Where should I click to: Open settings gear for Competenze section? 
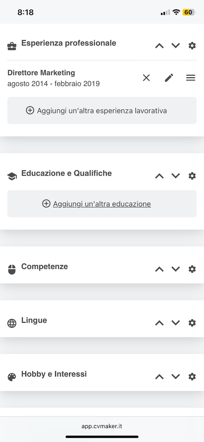click(192, 269)
